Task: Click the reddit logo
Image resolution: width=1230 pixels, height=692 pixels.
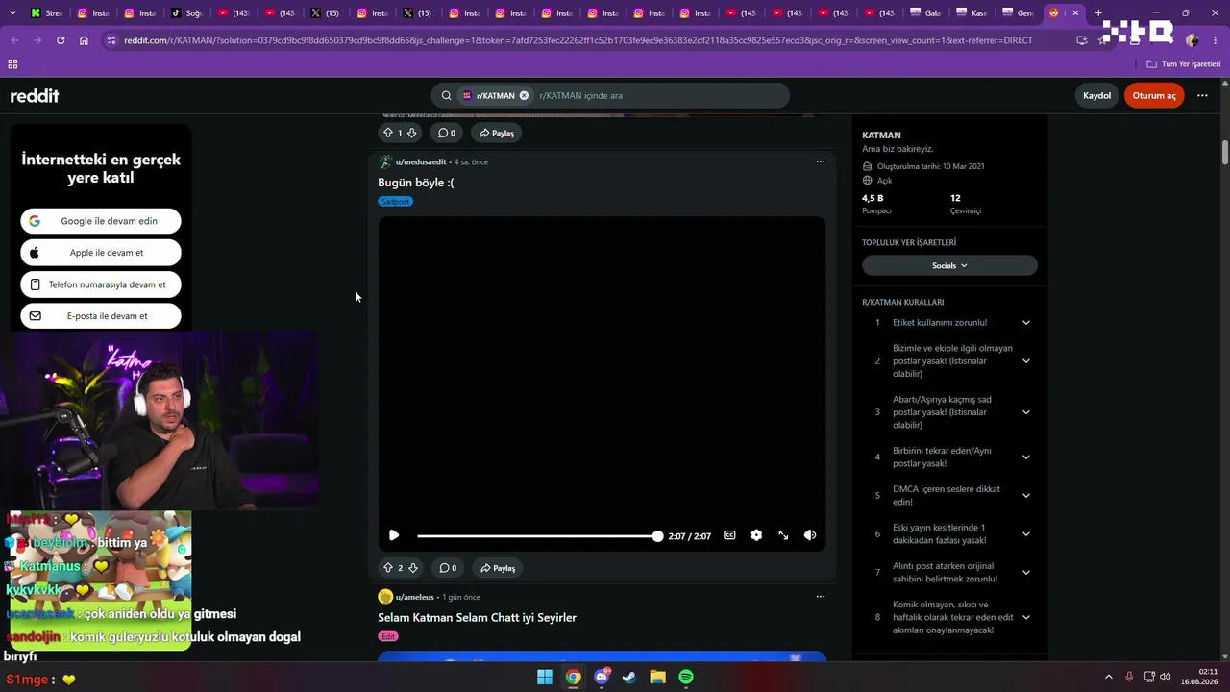Action: [x=35, y=96]
